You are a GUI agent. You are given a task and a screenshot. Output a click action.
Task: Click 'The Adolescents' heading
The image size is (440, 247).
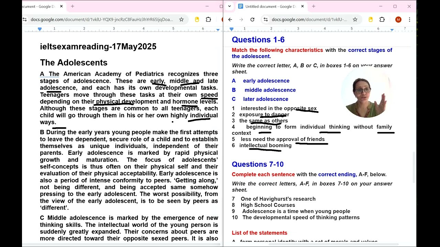pyautogui.click(x=74, y=62)
